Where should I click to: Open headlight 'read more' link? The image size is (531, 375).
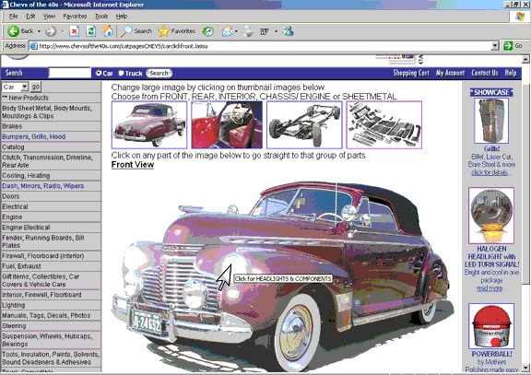(x=490, y=288)
